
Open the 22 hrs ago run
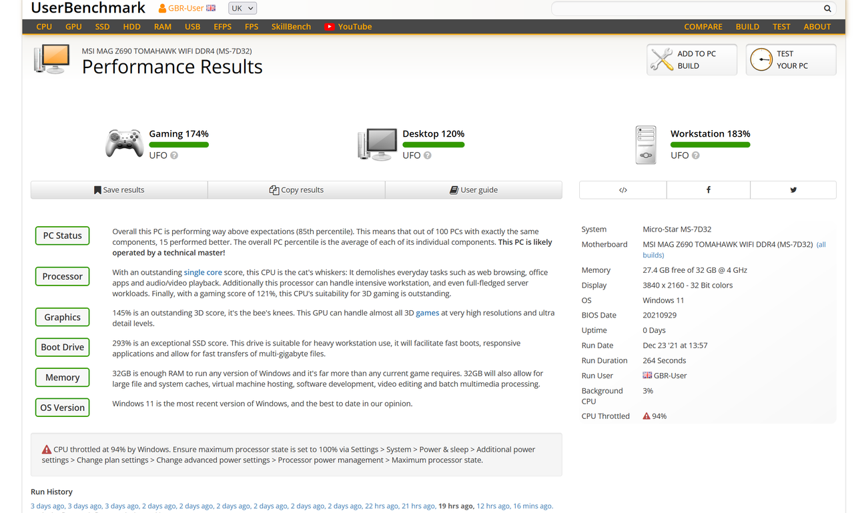[x=382, y=506]
